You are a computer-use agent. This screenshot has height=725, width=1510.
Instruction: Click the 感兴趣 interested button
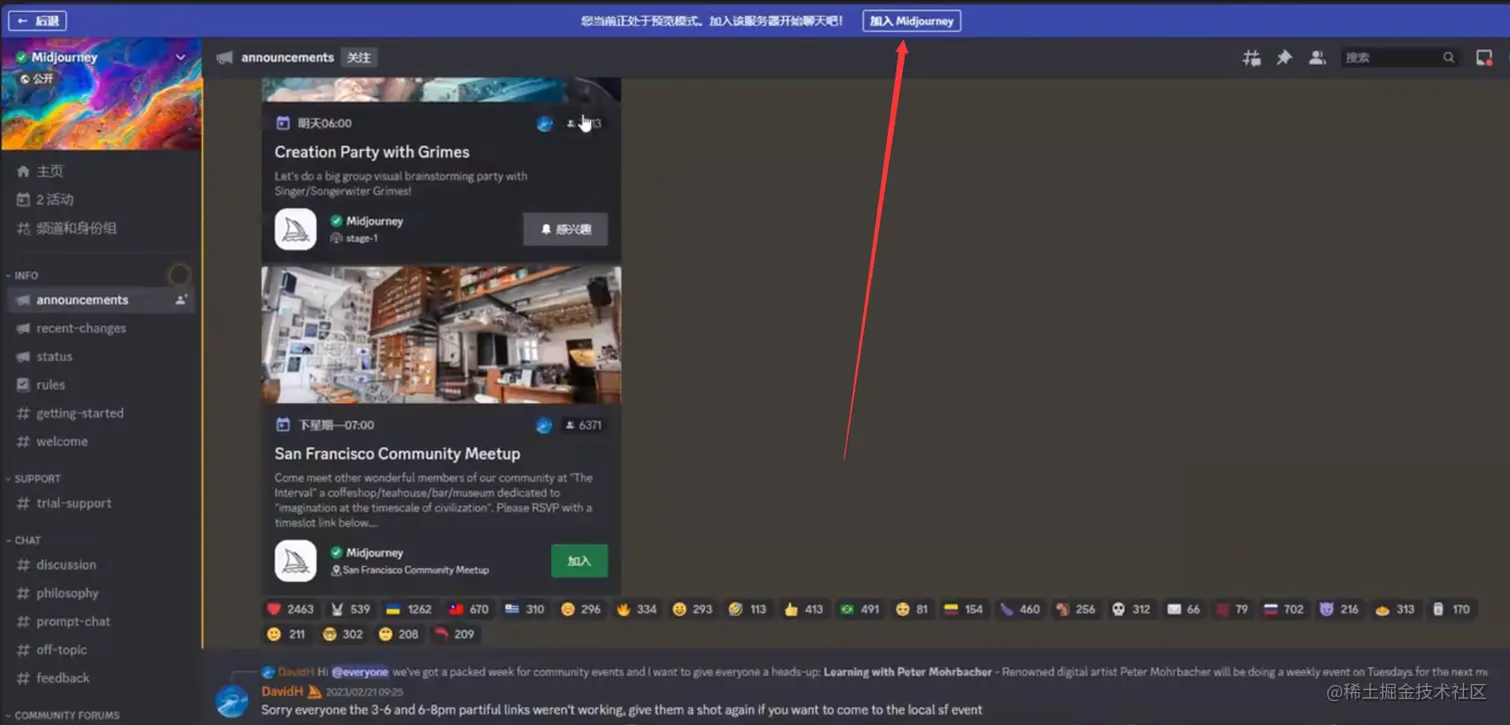tap(565, 230)
